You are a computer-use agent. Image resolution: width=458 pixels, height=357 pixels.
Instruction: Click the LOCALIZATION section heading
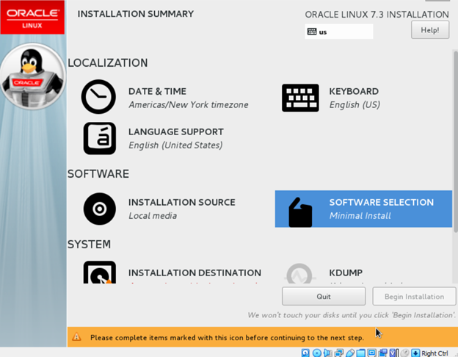click(107, 63)
